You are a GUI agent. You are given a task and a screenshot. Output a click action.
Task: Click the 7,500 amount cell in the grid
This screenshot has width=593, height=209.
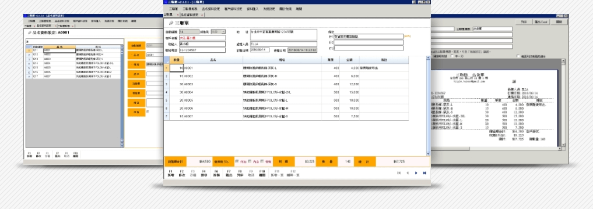349,116
